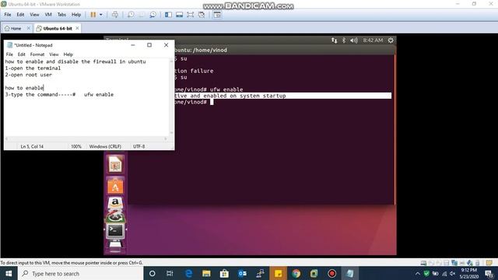Open Notepad's View menu

point(54,54)
